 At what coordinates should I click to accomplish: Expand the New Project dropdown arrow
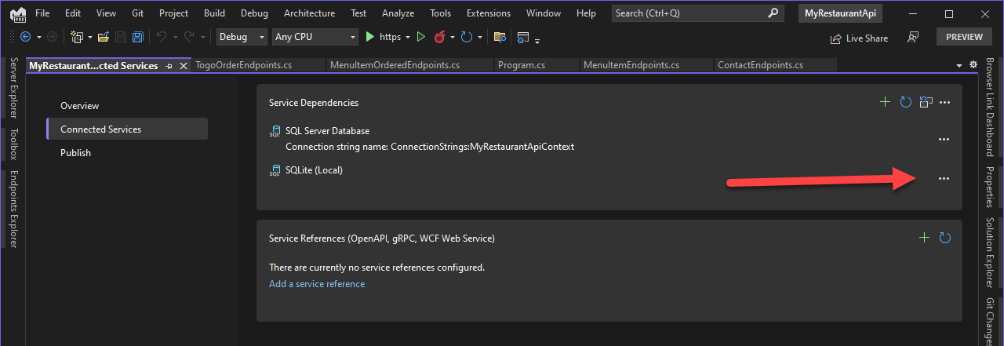point(90,37)
